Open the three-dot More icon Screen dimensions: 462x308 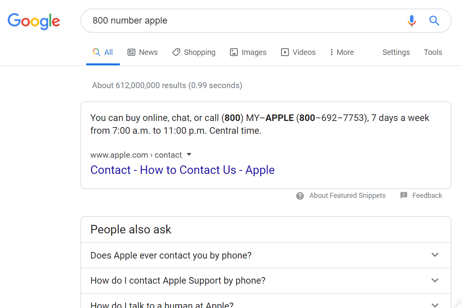click(x=331, y=52)
